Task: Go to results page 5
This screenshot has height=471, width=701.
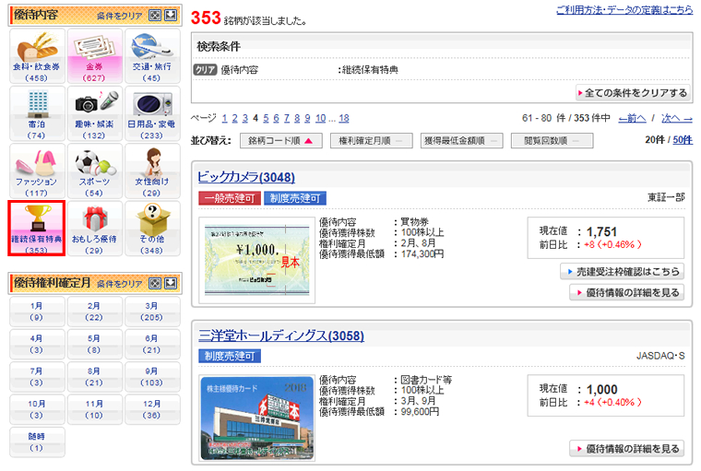Action: click(266, 118)
